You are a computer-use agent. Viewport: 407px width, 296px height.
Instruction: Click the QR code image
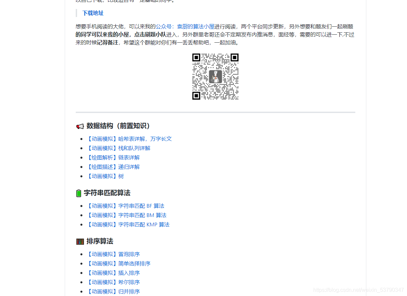(x=216, y=76)
